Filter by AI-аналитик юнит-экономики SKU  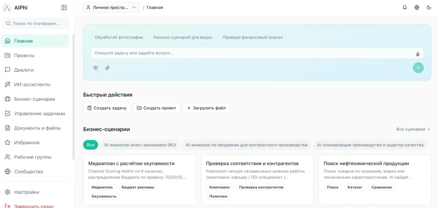pyautogui.click(x=140, y=145)
